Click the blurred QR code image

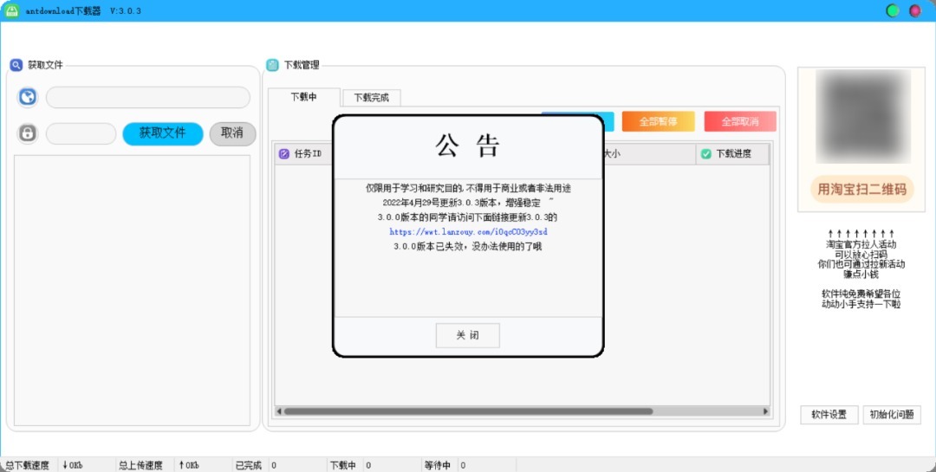pyautogui.click(x=863, y=116)
